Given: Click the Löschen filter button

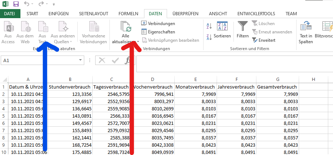Looking at the screenshot, I should click(x=263, y=24).
